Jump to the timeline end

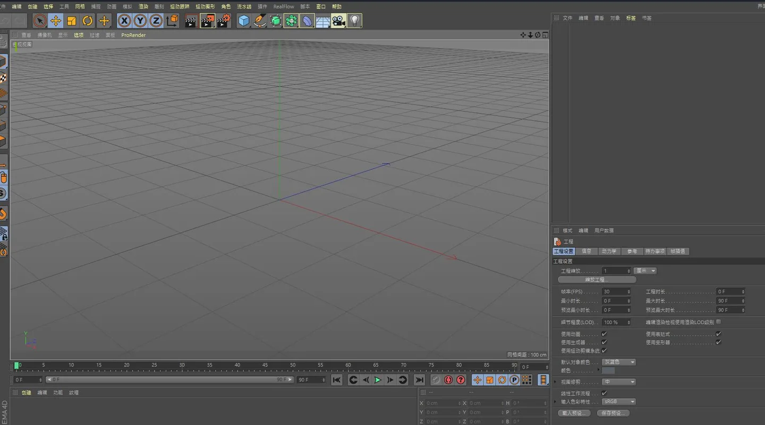[420, 380]
